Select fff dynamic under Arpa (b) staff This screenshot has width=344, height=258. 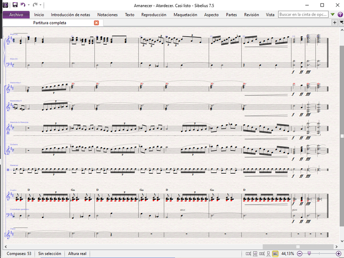[x=308, y=72]
